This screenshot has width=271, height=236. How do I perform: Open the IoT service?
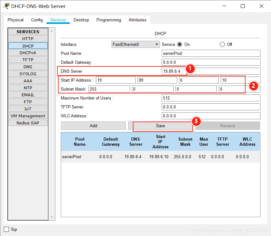28,109
